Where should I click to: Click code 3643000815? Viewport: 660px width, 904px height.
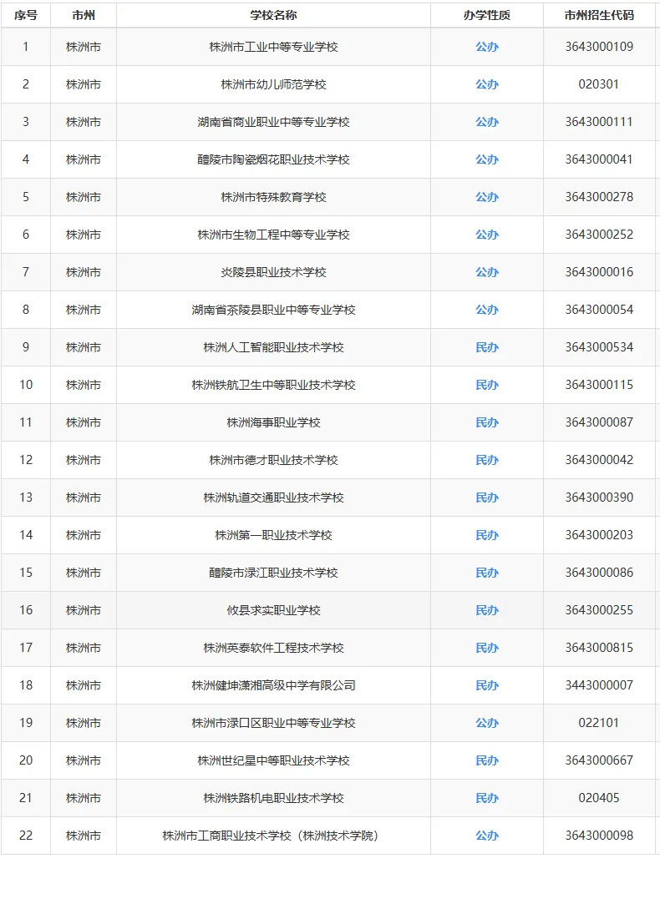(599, 648)
